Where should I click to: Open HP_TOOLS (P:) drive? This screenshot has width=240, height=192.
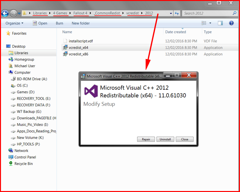[x=28, y=144]
